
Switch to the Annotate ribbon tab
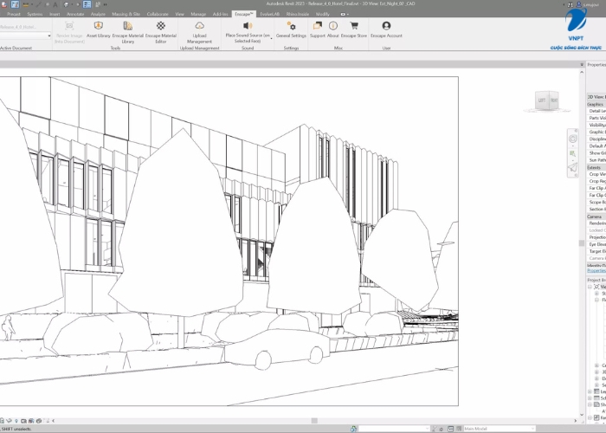[x=75, y=14]
